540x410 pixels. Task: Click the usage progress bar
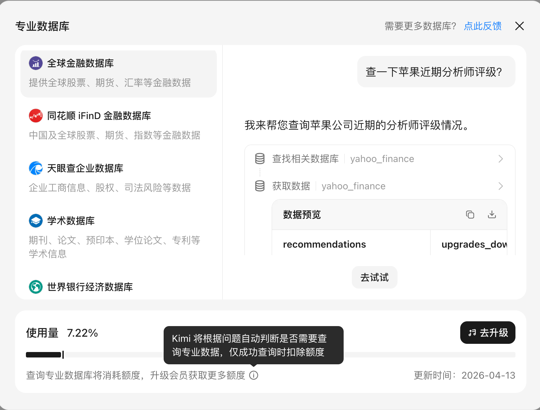[271, 355]
